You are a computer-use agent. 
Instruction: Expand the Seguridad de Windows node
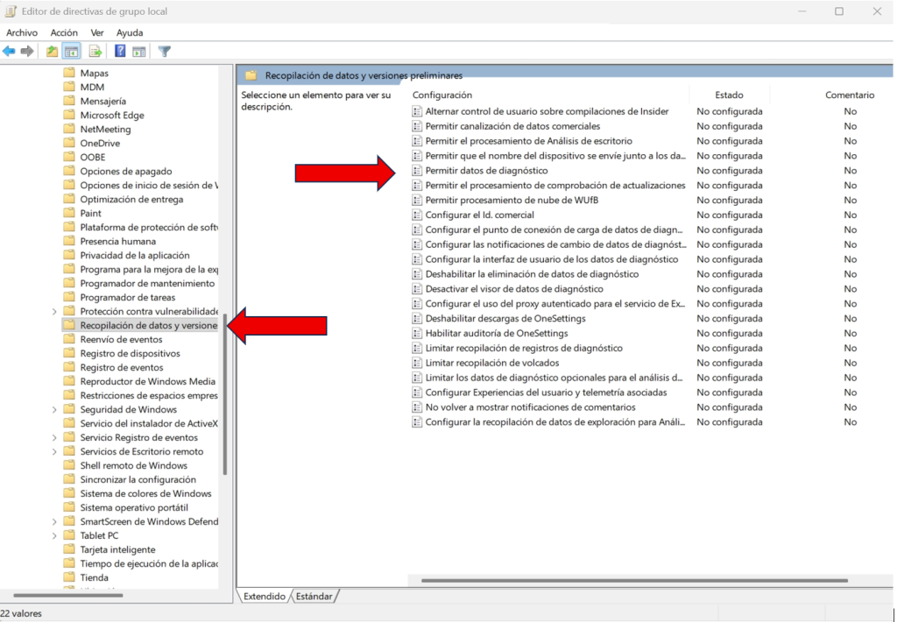54,409
